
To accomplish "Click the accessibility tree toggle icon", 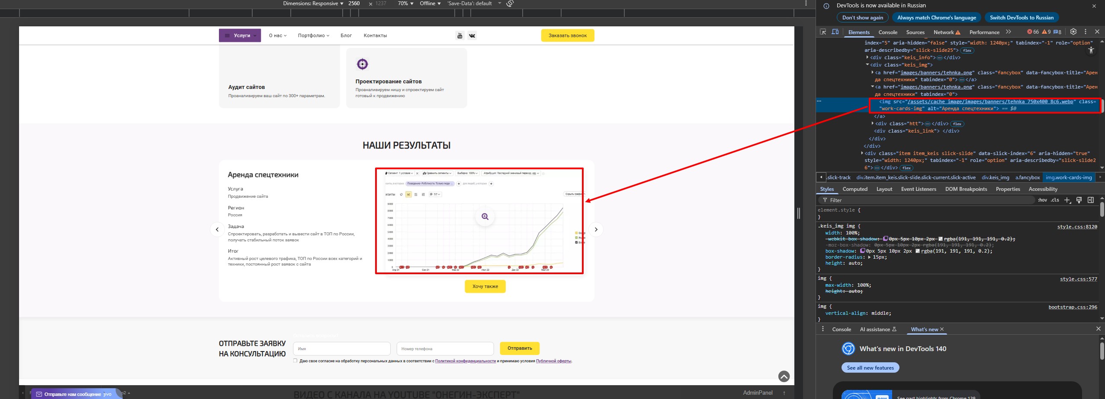I will [x=1091, y=51].
